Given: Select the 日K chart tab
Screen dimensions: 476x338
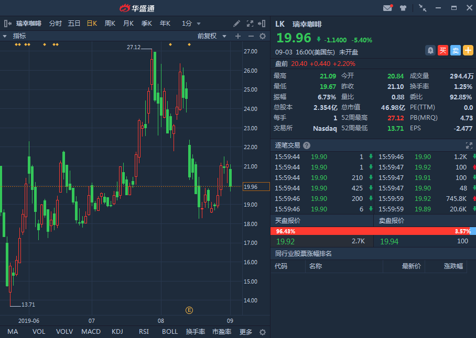Looking at the screenshot, I should click(x=92, y=24).
